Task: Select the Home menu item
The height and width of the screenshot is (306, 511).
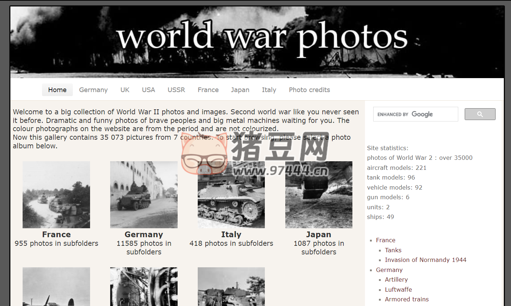Action: (57, 90)
